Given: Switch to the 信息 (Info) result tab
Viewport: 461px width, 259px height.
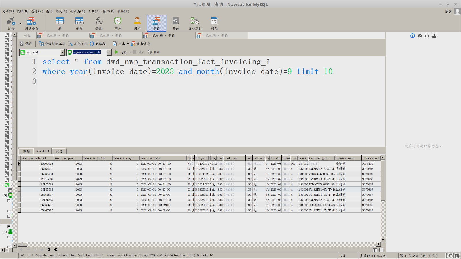Looking at the screenshot, I should (x=26, y=151).
